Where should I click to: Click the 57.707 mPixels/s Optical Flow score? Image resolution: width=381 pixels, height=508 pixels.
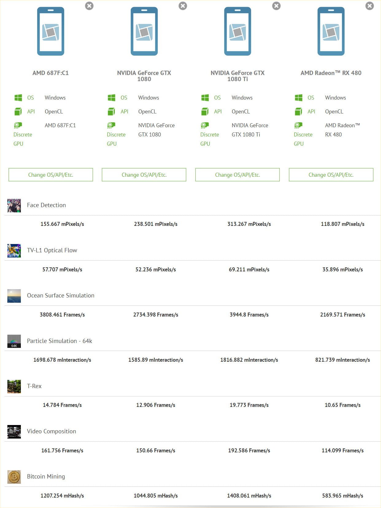tap(62, 270)
